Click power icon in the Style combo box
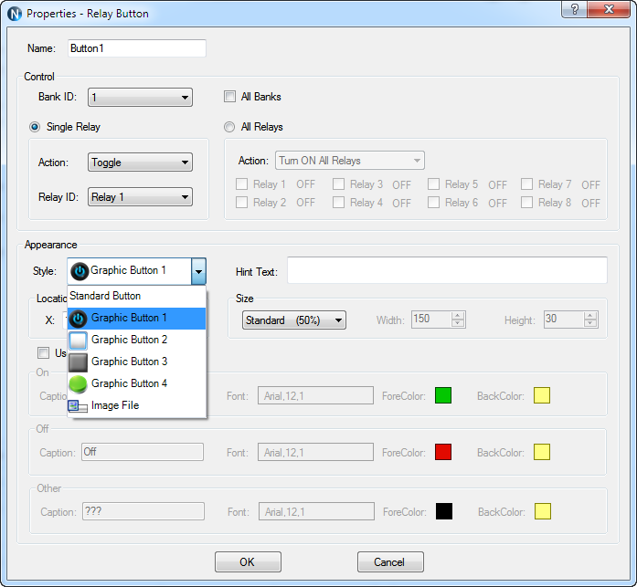Image resolution: width=637 pixels, height=587 pixels. click(80, 271)
